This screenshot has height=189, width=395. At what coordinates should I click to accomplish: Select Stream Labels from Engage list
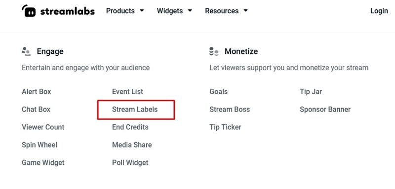click(x=135, y=110)
